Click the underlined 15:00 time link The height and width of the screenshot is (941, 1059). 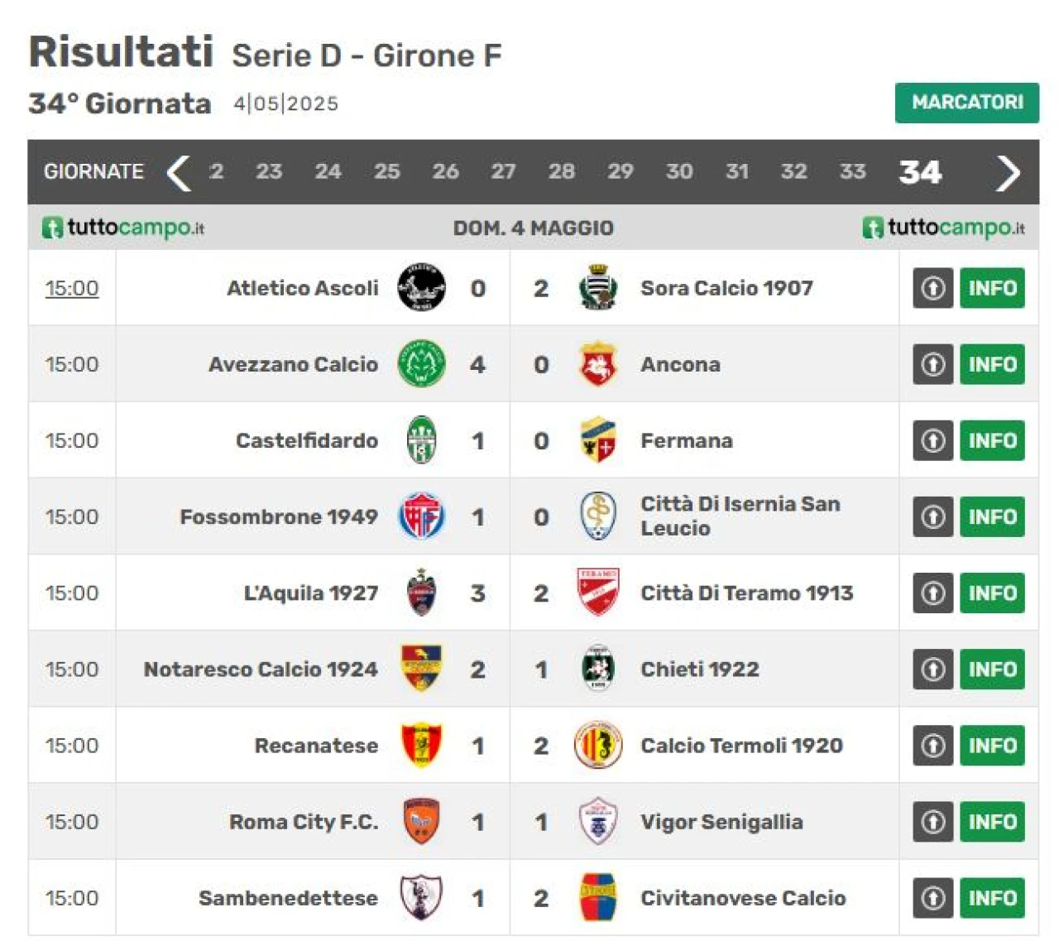[72, 288]
